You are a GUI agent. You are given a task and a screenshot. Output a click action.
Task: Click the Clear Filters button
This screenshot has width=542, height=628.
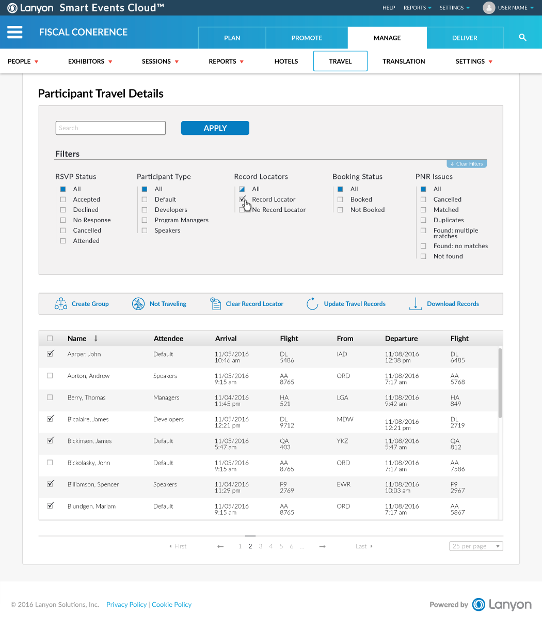coord(467,164)
